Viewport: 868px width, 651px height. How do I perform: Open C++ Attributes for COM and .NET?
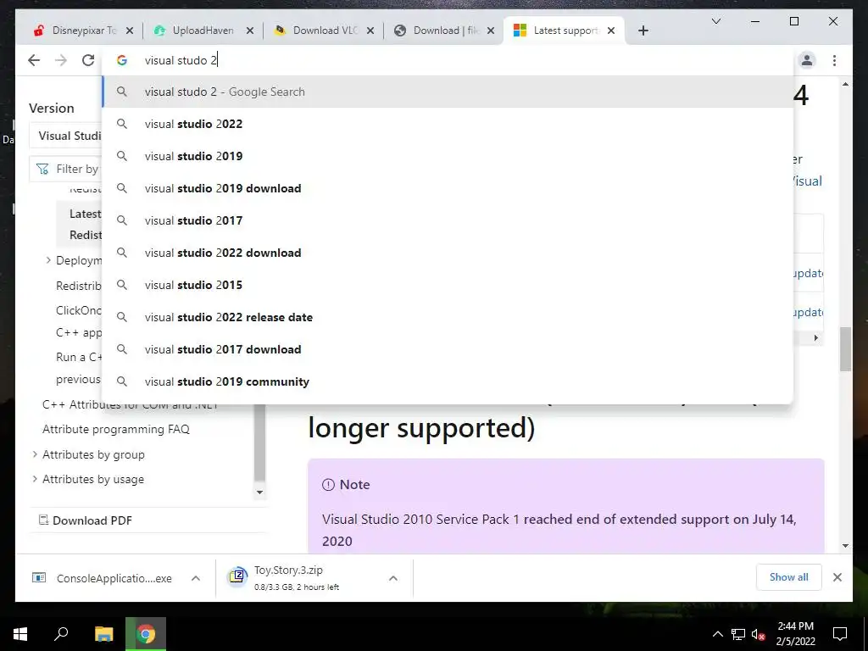(130, 404)
